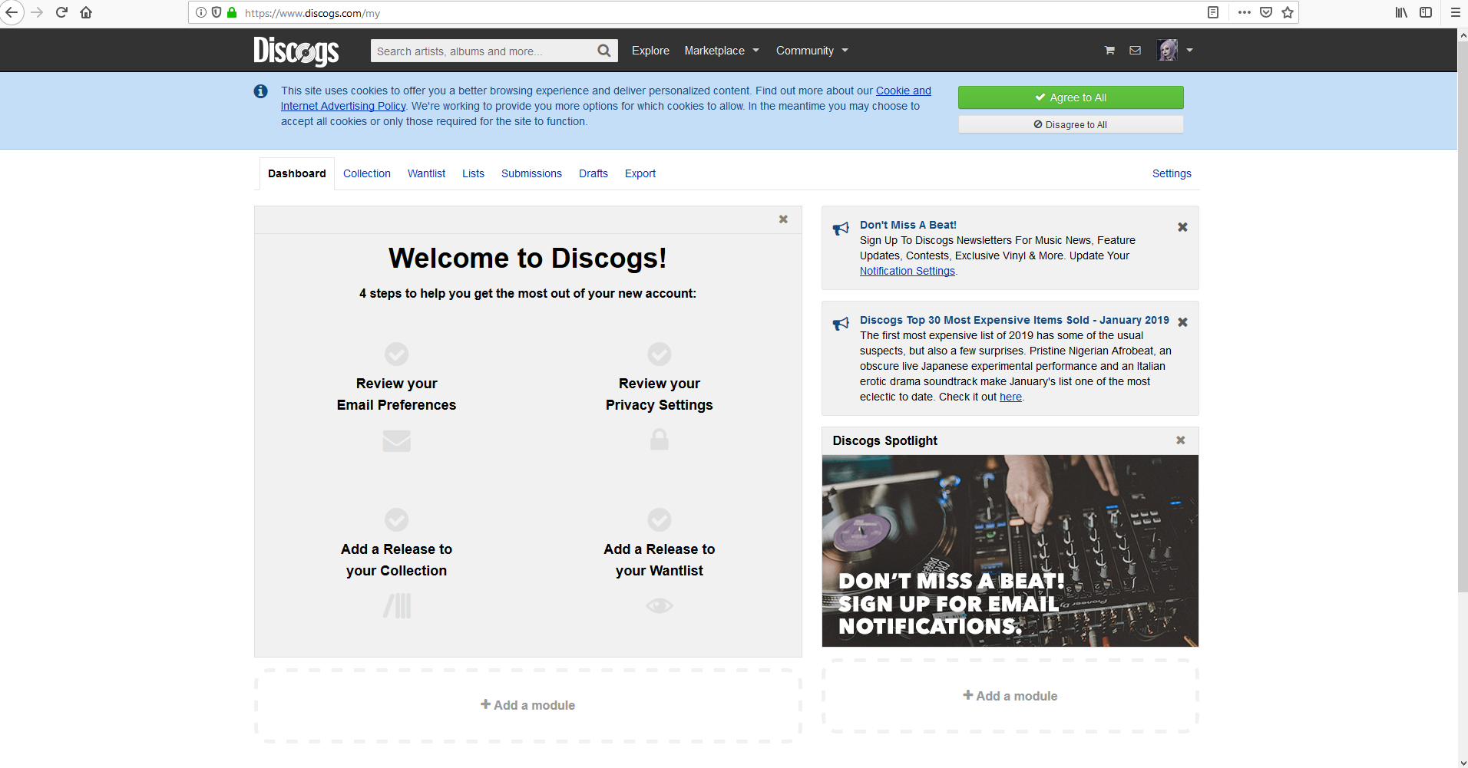
Task: Click the eye icon under your Wantlist
Action: pos(660,606)
